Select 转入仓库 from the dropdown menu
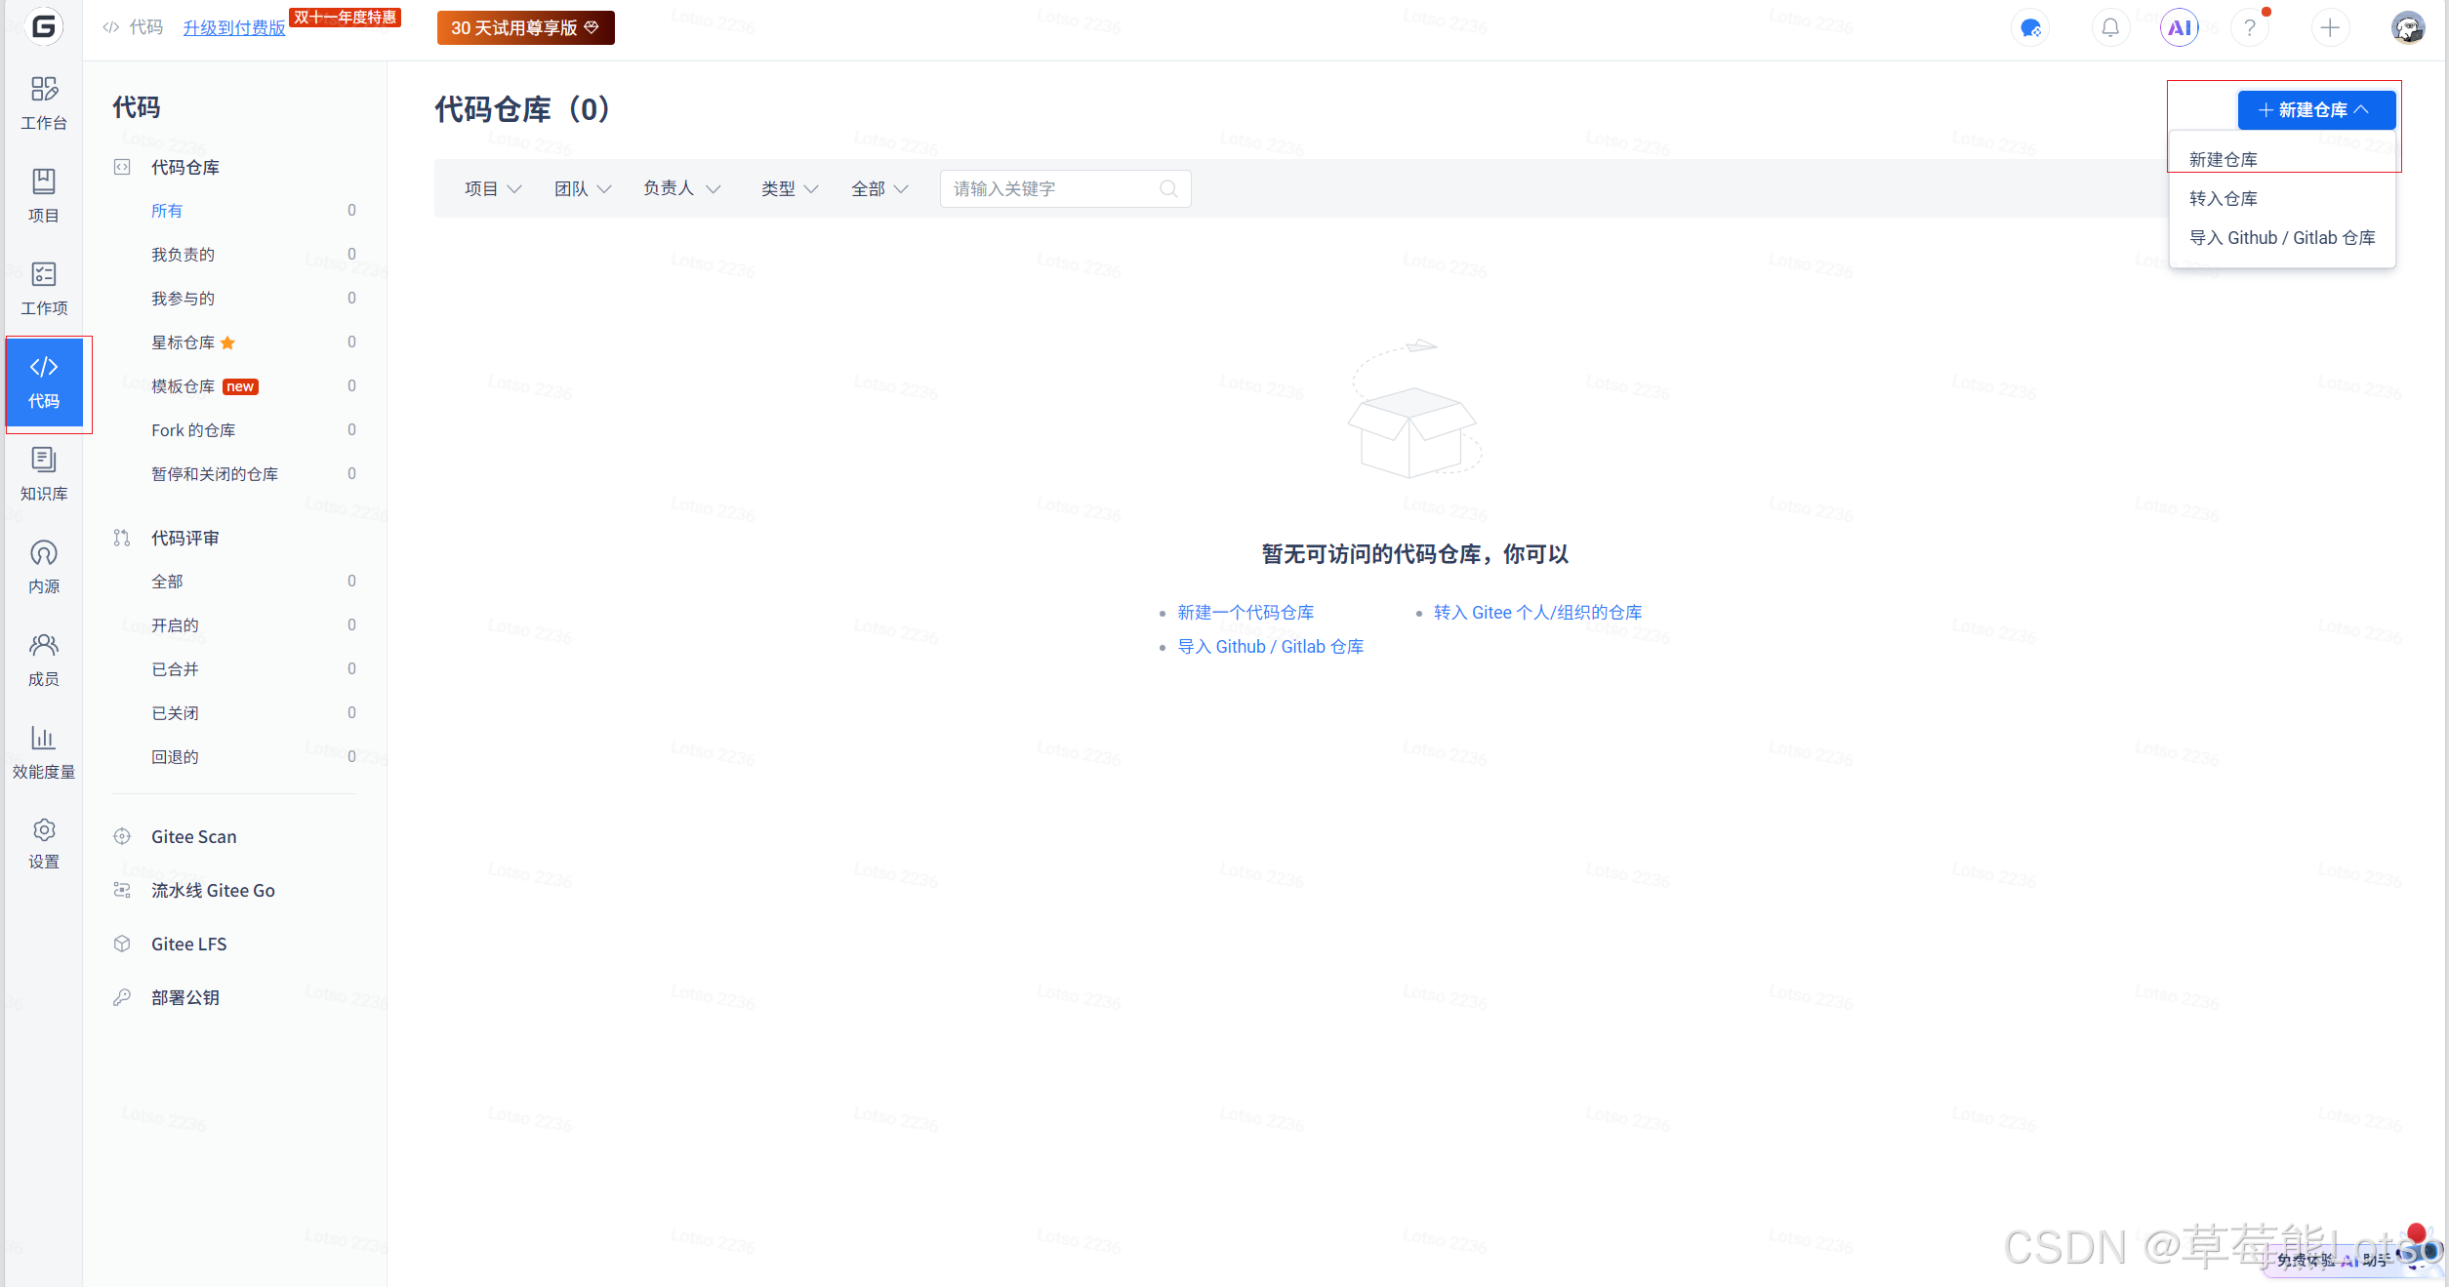The width and height of the screenshot is (2449, 1287). [2224, 199]
